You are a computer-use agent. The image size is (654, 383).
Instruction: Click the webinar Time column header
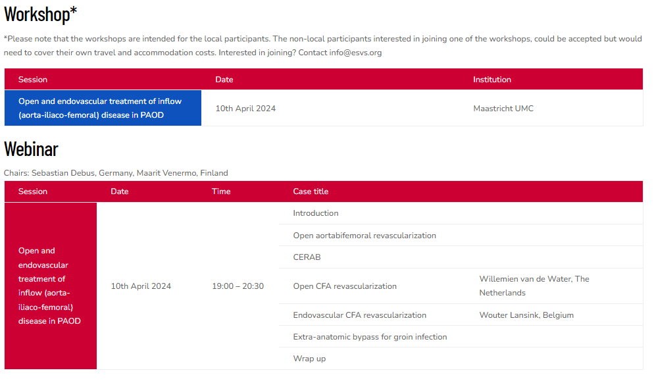(x=221, y=191)
